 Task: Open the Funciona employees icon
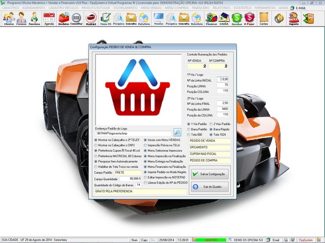(34, 18)
